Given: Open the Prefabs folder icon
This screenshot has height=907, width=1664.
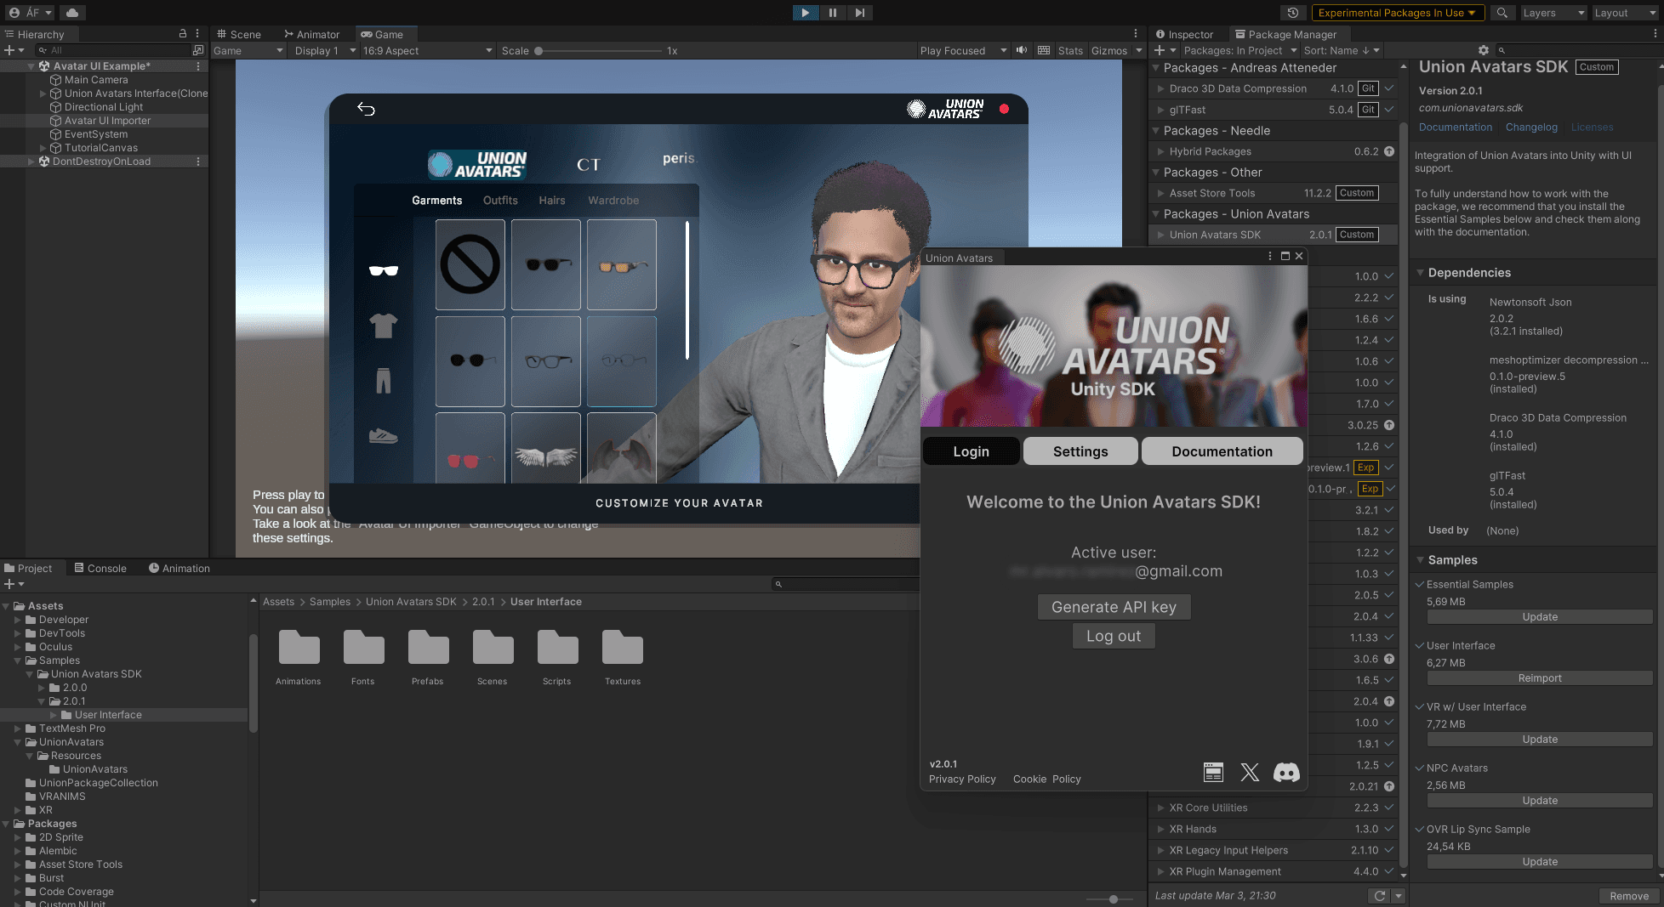Looking at the screenshot, I should tap(428, 648).
